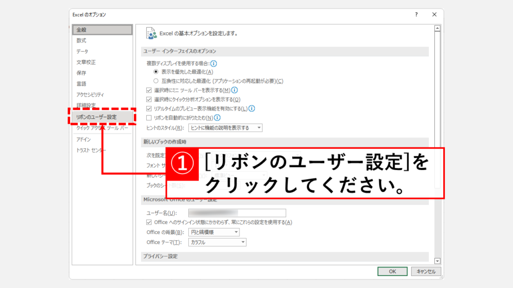Click the scrollbar down arrow
The height and width of the screenshot is (288, 513).
click(437, 260)
